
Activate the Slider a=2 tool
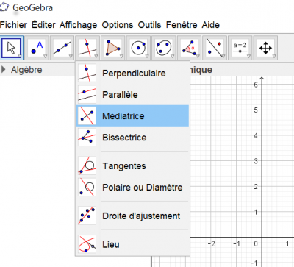point(240,48)
